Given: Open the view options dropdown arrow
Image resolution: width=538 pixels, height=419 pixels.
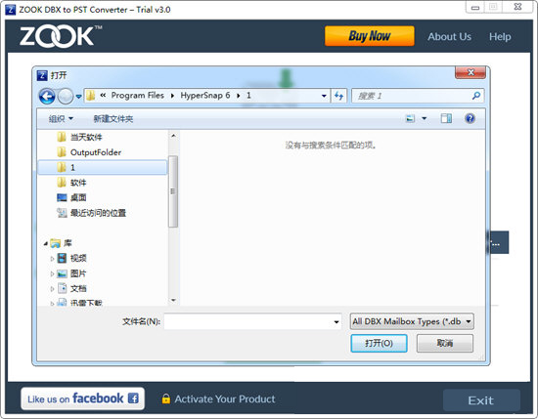Looking at the screenshot, I should 425,118.
